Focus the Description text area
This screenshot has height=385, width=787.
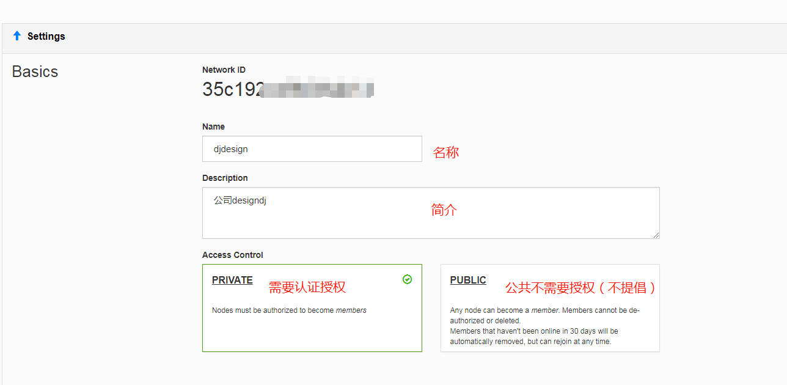(x=431, y=220)
